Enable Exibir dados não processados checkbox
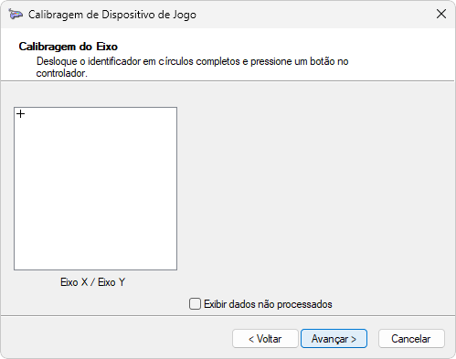Image resolution: width=456 pixels, height=359 pixels. pyautogui.click(x=195, y=304)
